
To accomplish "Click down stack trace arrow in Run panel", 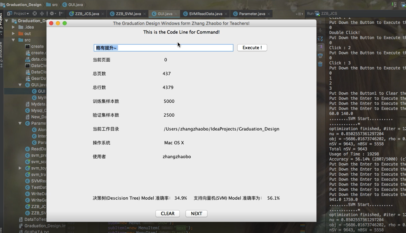I will 320,30.
